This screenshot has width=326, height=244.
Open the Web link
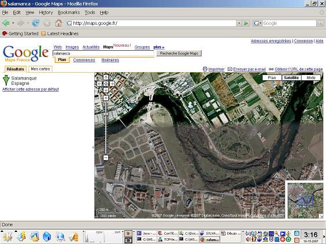pyautogui.click(x=58, y=47)
